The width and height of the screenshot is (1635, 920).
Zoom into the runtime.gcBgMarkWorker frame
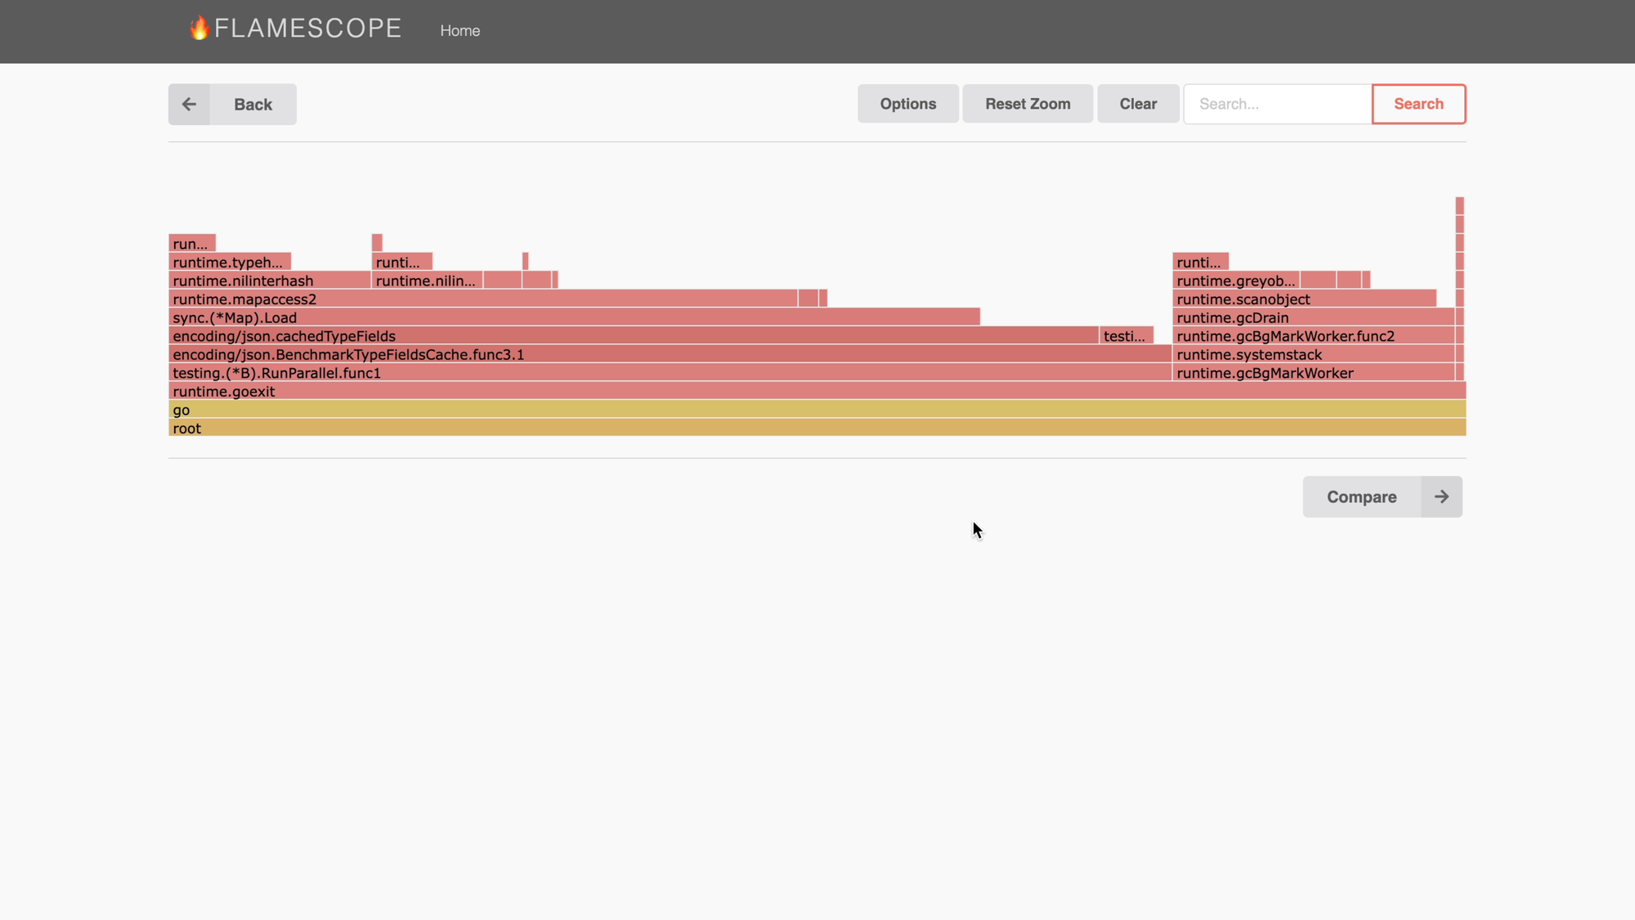1313,374
